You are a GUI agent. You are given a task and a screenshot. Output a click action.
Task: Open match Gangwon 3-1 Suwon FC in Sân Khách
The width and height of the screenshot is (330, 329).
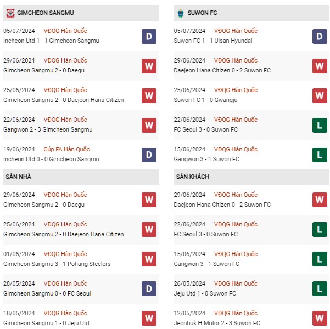(x=207, y=264)
